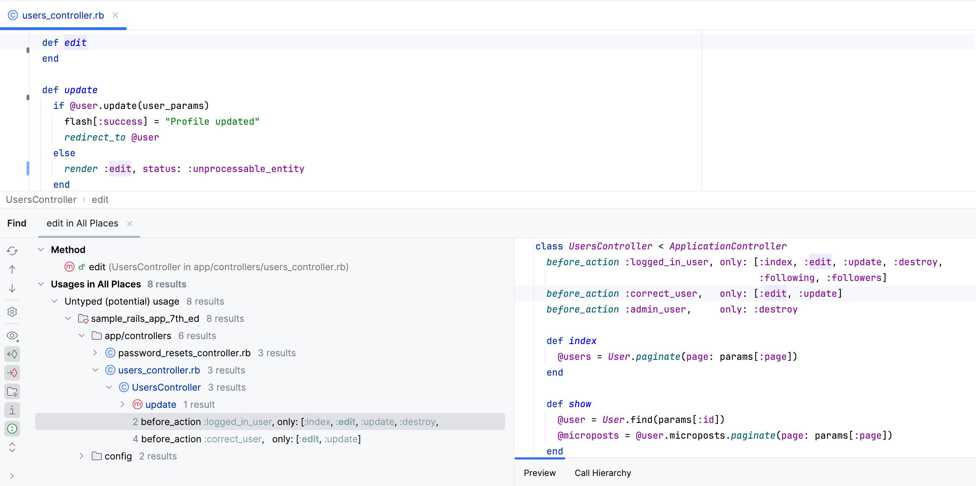
Task: Toggle read access usages filter
Action: coord(12,354)
